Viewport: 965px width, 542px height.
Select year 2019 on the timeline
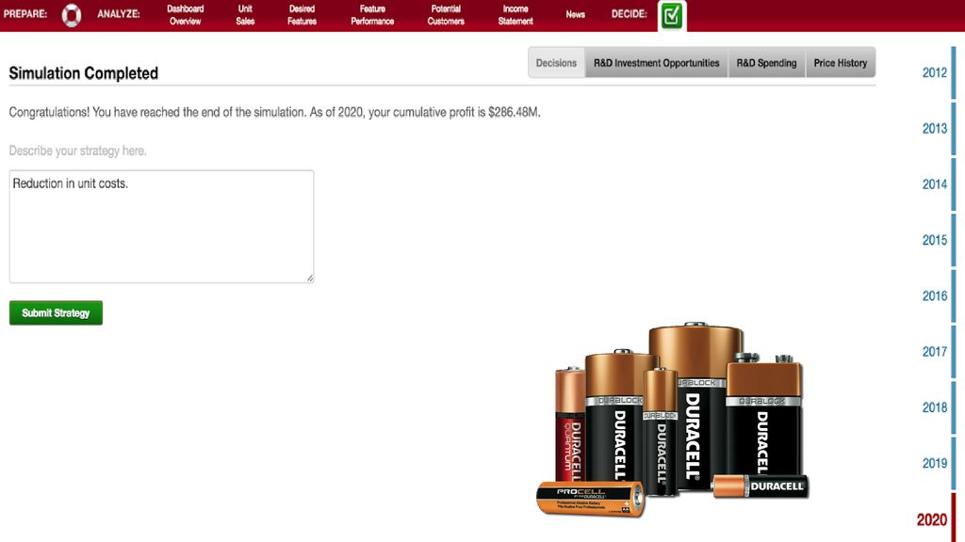[x=934, y=463]
